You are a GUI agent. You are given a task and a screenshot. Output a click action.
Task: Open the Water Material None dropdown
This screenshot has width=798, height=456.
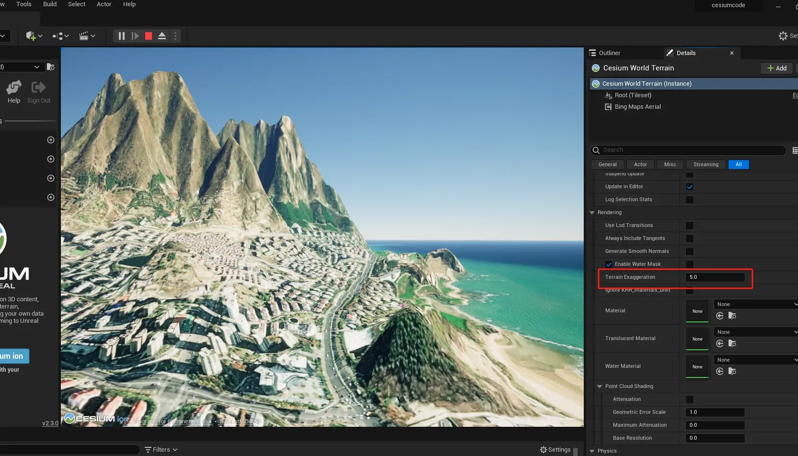(756, 360)
